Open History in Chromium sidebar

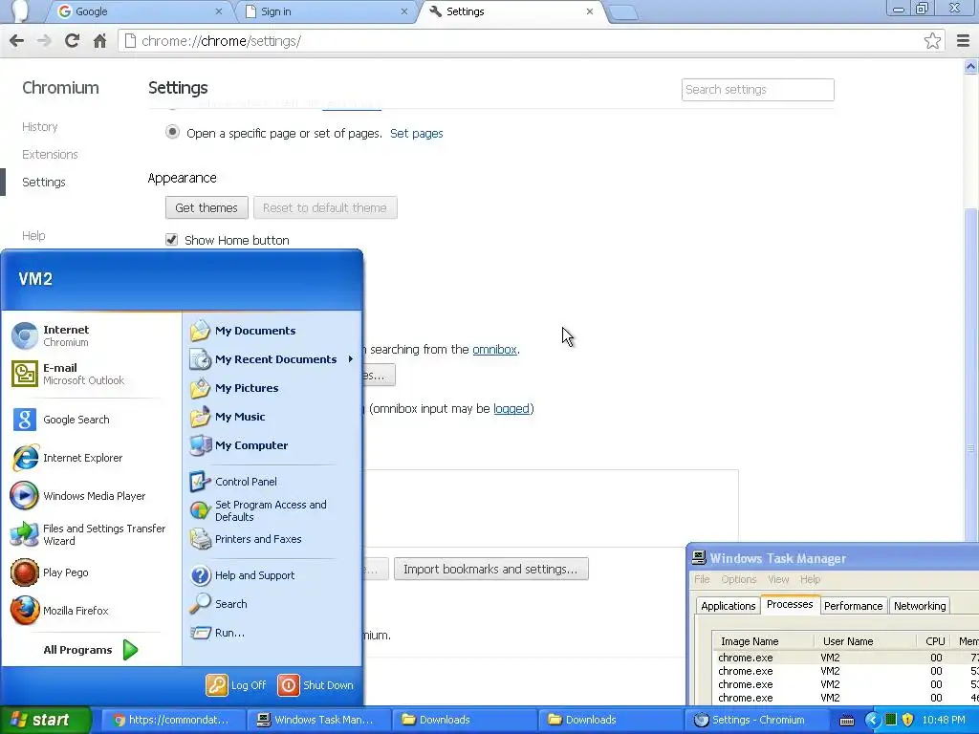tap(40, 127)
